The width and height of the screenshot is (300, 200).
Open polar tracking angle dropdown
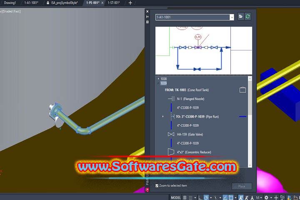point(211,197)
